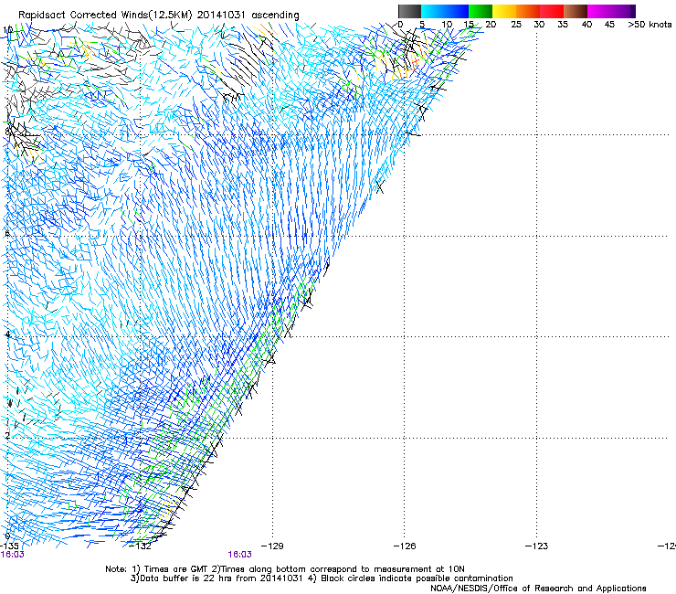The image size is (676, 594).
Task: Click the purple '16:03' time label below -135
Action: [x=13, y=555]
